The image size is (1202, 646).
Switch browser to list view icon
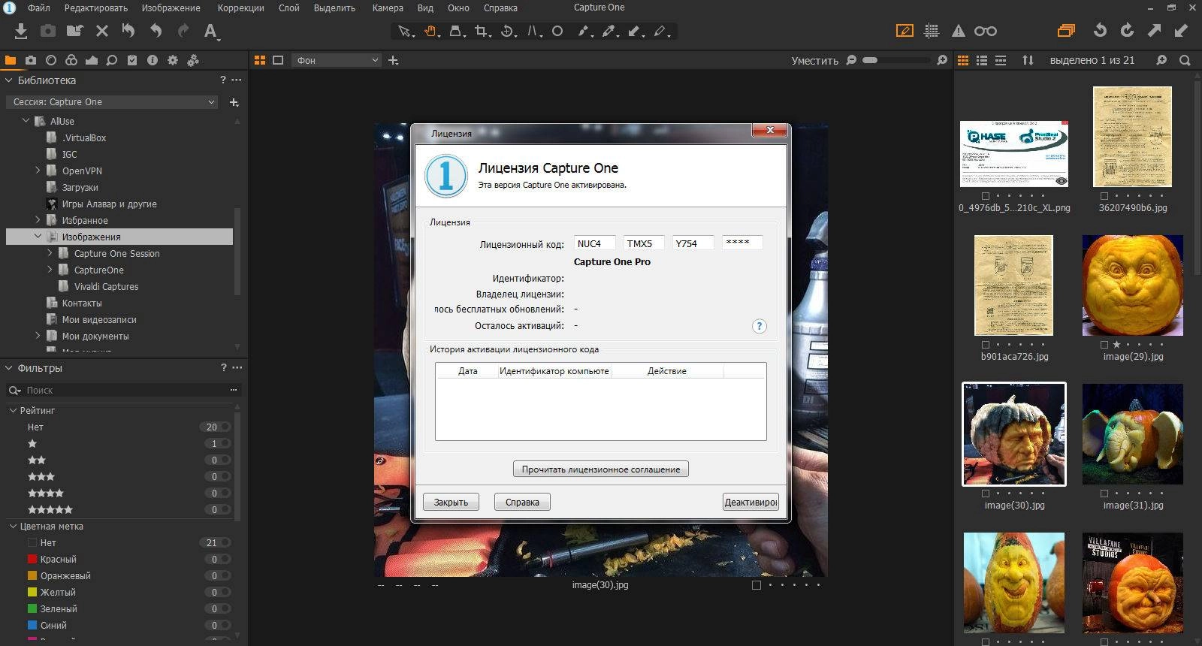(x=982, y=60)
